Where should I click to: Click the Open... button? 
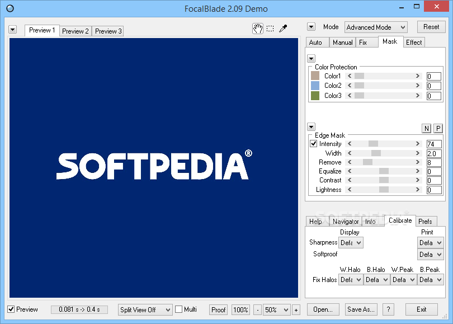pos(323,309)
